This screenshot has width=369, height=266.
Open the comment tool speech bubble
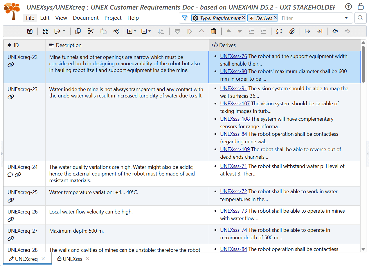pyautogui.click(x=279, y=31)
